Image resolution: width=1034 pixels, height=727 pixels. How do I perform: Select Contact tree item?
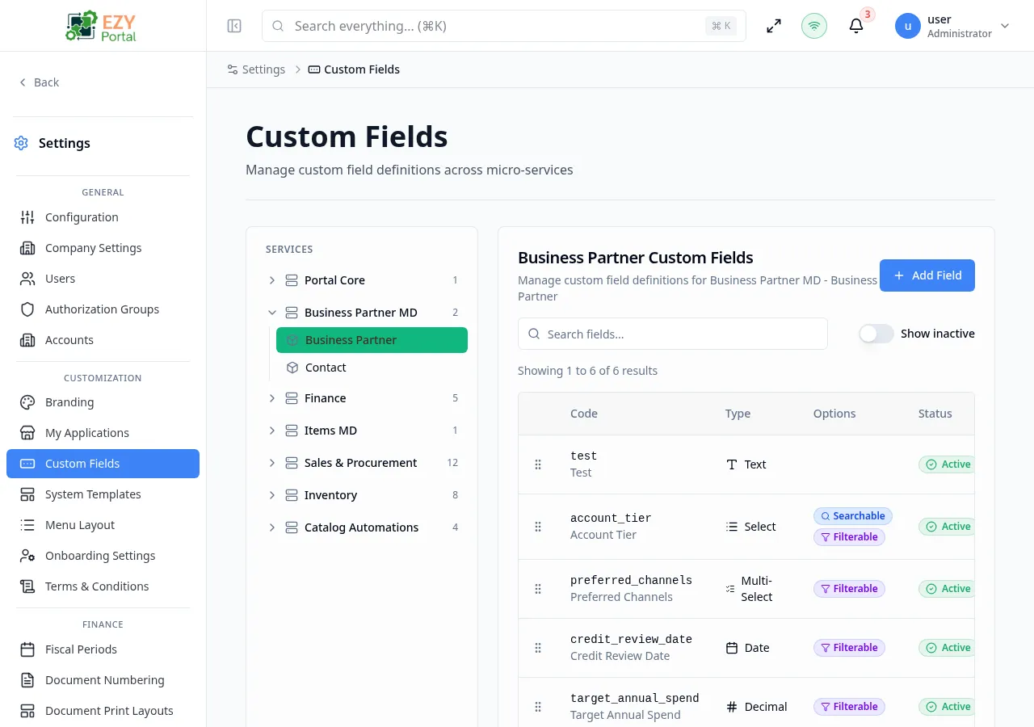372,368
